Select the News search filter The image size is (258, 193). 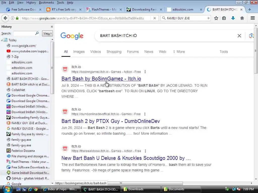click(149, 52)
